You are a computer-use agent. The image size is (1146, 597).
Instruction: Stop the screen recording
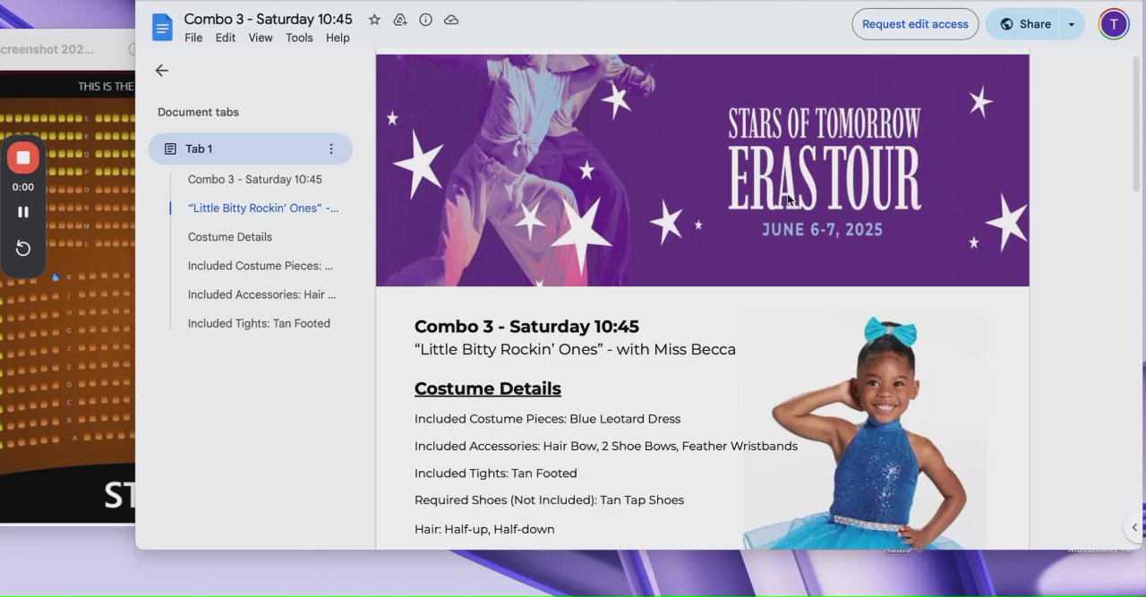tap(23, 158)
